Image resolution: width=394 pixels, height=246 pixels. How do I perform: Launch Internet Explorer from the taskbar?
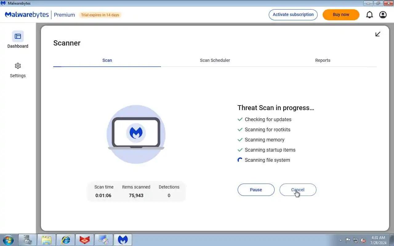pyautogui.click(x=66, y=240)
